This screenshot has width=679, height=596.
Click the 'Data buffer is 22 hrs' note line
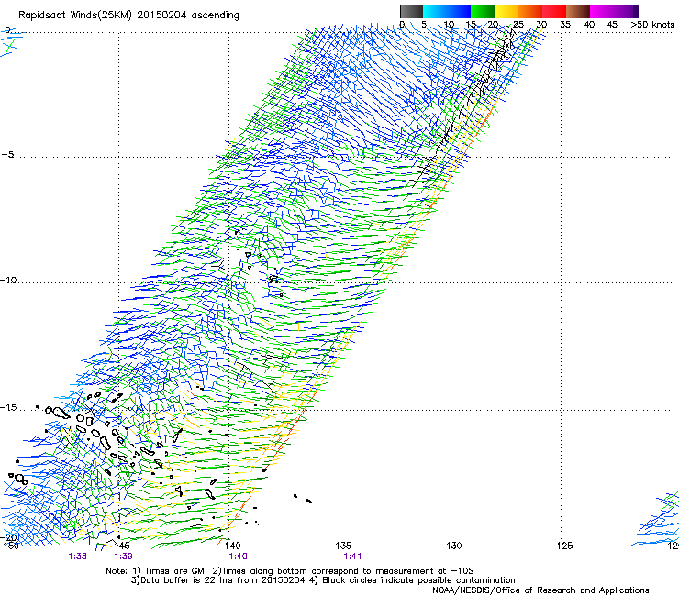tap(323, 580)
